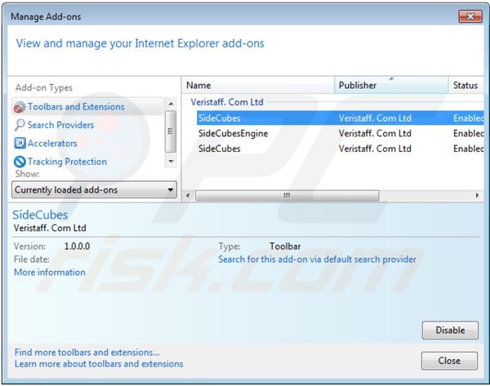Image resolution: width=490 pixels, height=386 pixels.
Task: Click the Veristaff. Com Ltd group header
Action: [227, 102]
